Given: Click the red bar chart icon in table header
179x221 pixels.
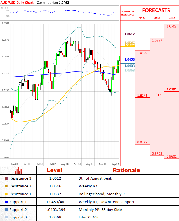Looking at the screenshot, I should pyautogui.click(x=18, y=170).
